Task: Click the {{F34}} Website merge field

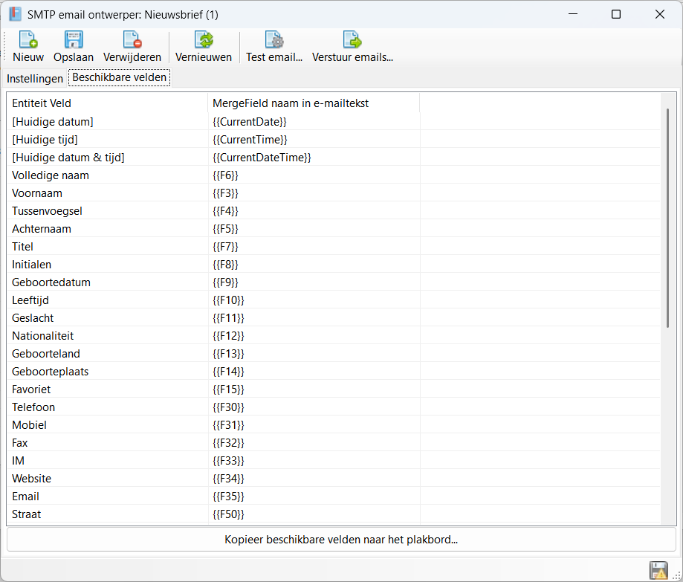Action: pyautogui.click(x=228, y=479)
